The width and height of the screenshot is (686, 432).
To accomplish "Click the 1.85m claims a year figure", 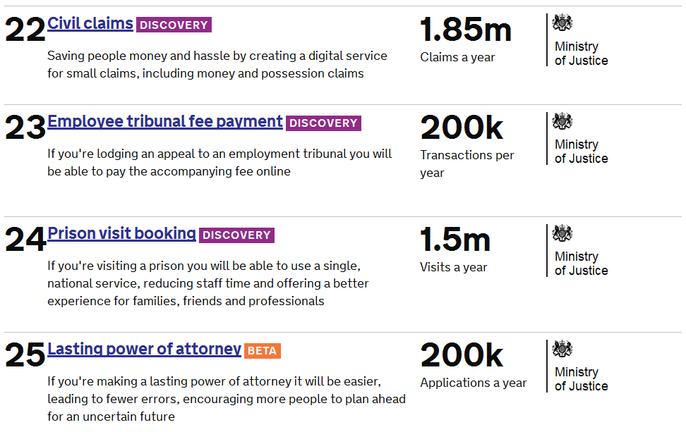I will pos(466,30).
